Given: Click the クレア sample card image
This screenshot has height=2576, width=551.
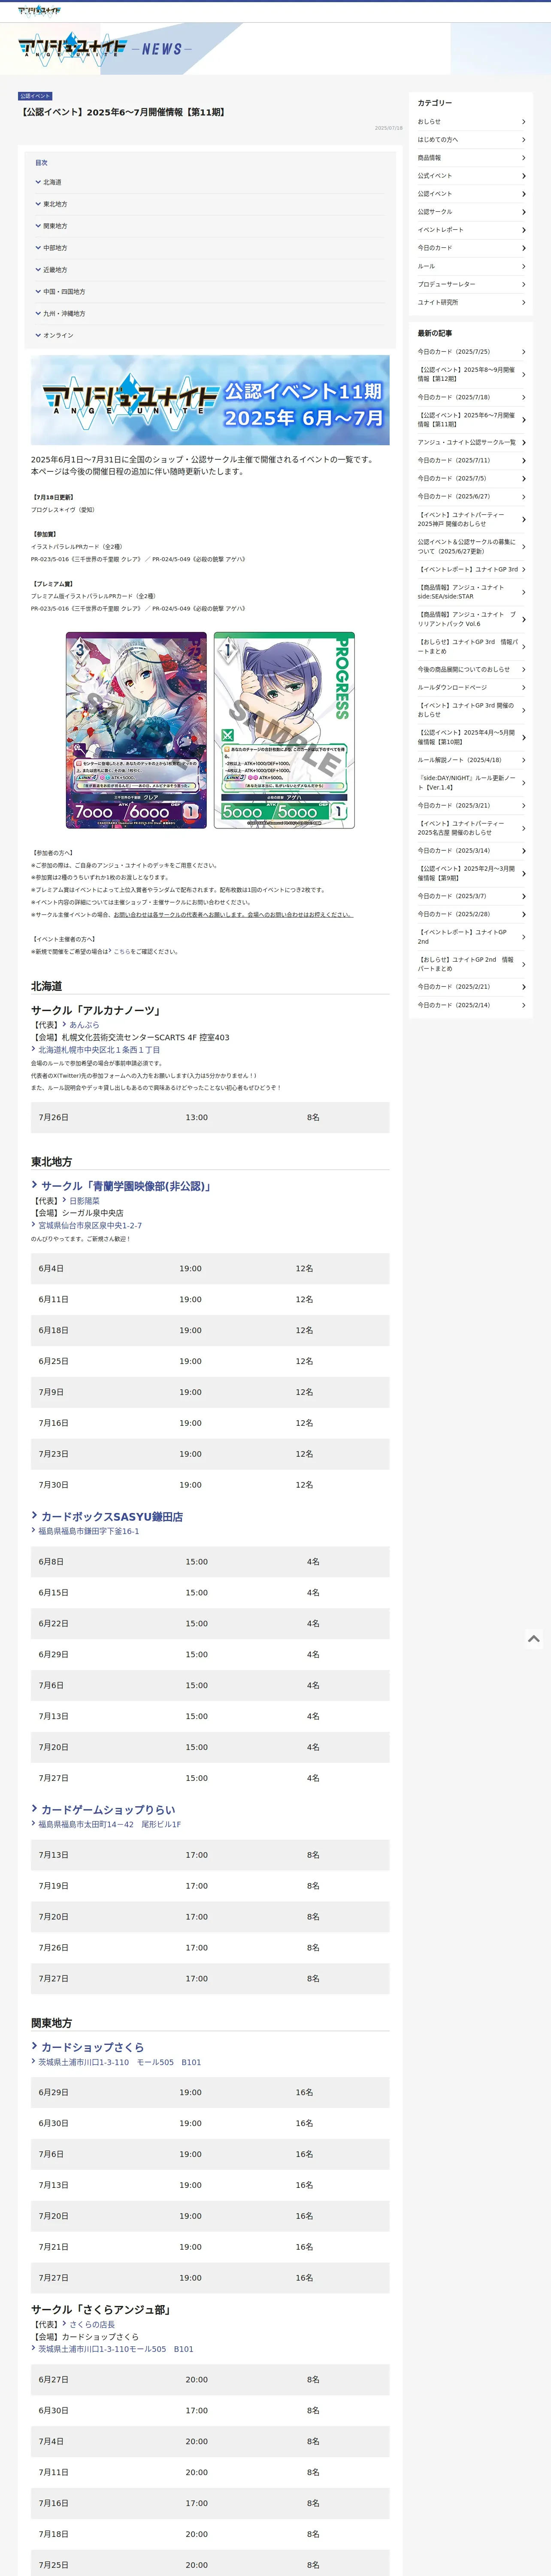Looking at the screenshot, I should tap(136, 730).
